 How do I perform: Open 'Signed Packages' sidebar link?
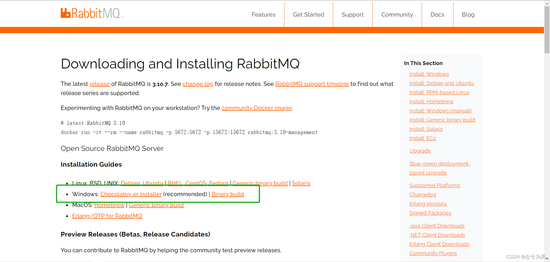pyautogui.click(x=430, y=213)
